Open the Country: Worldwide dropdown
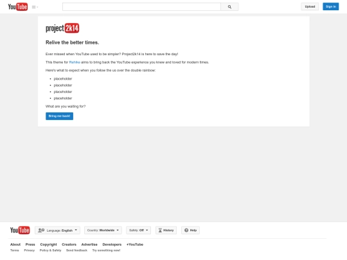The height and width of the screenshot is (260, 347). [103, 230]
